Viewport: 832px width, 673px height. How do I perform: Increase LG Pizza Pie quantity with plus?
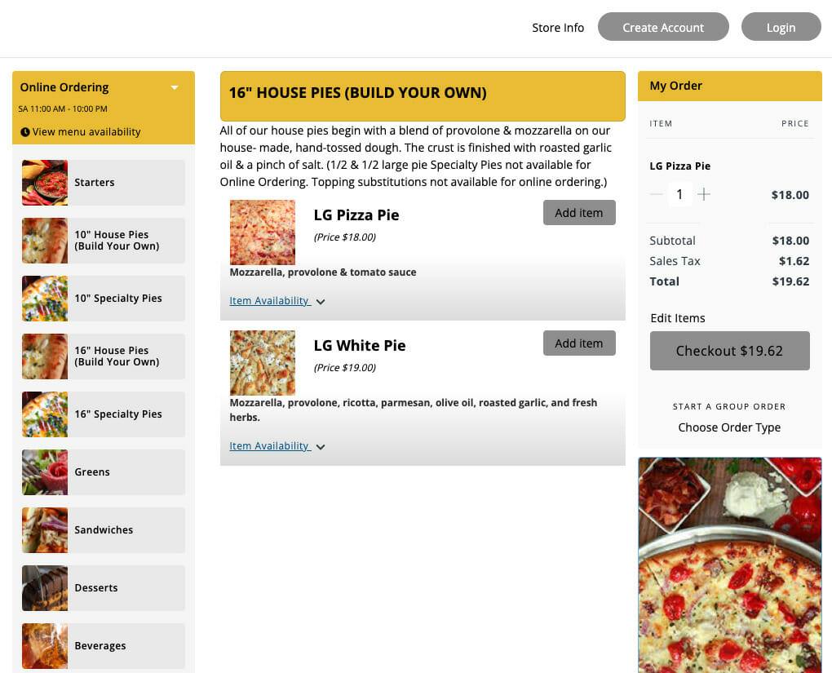704,194
